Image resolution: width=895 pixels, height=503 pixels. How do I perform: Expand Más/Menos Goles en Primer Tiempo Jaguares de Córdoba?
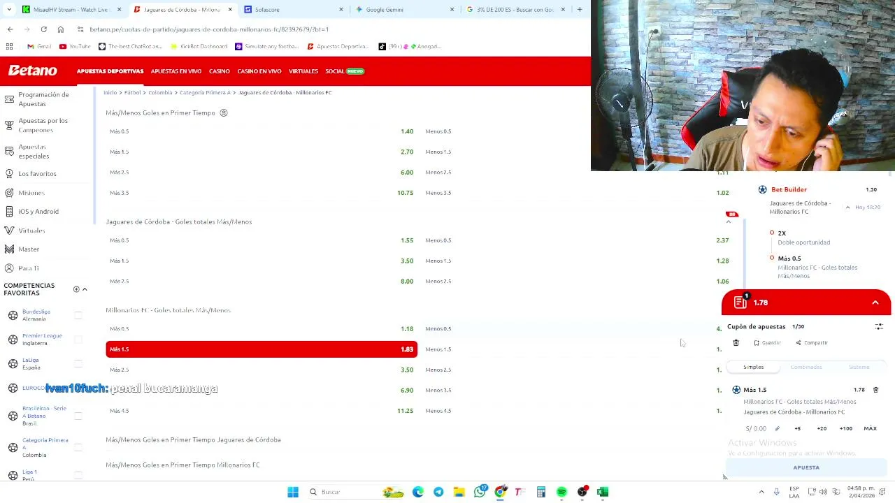click(x=193, y=439)
